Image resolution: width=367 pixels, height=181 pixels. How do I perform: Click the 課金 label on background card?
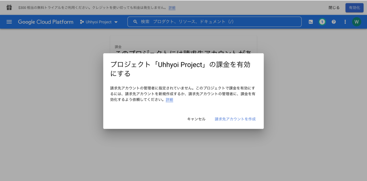click(118, 47)
